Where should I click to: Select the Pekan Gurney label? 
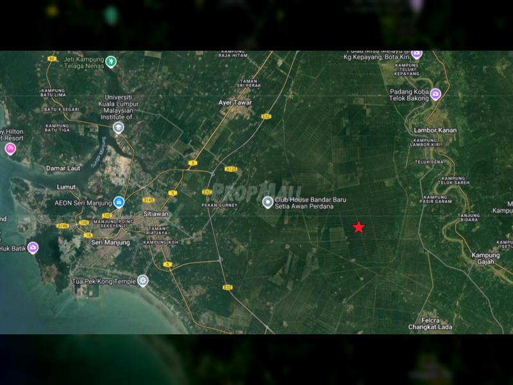(x=219, y=205)
